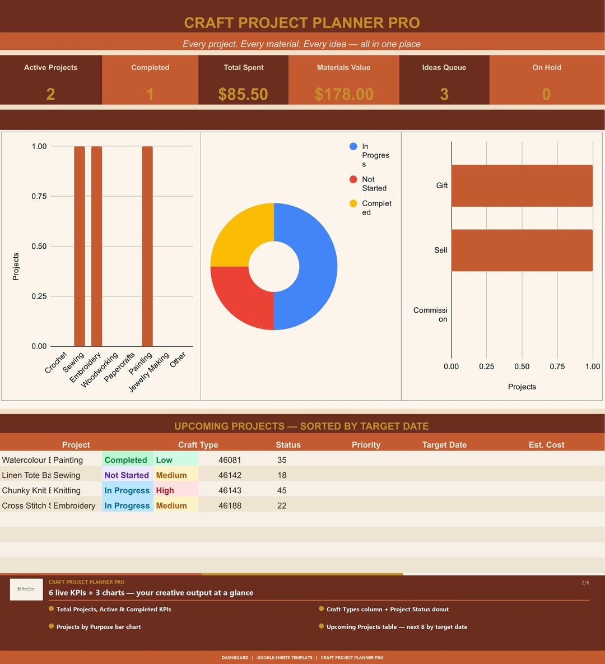Screen dimensions: 605x664
Task: Click the Sell bar in purpose chart
Action: click(522, 250)
